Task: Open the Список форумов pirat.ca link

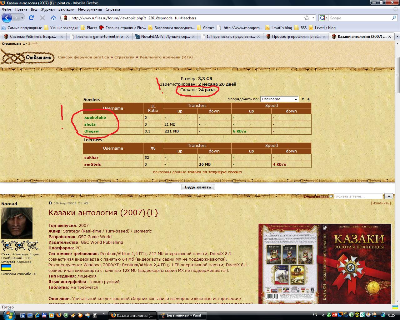Action: tap(83, 57)
